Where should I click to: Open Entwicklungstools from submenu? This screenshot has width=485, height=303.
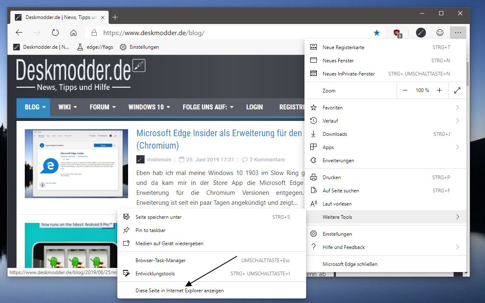tap(212, 274)
